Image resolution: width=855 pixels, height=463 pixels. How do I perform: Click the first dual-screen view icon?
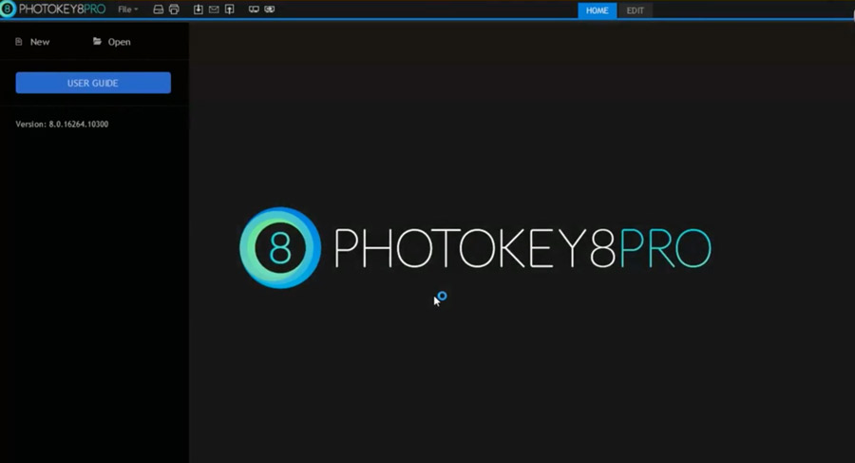(254, 10)
